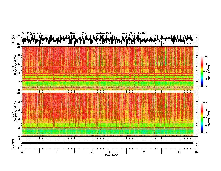The height and width of the screenshot is (171, 221).
Task: Click the "start UT = 7:10:1" text
Action: click(x=135, y=34)
